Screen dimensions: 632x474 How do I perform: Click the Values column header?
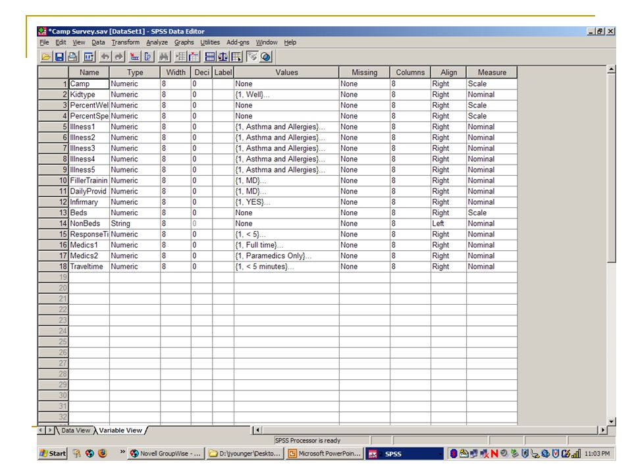point(286,72)
